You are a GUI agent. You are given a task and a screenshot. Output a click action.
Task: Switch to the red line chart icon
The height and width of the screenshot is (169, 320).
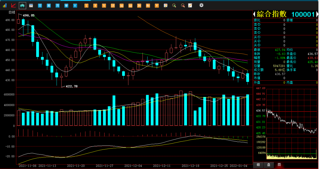pos(13,6)
